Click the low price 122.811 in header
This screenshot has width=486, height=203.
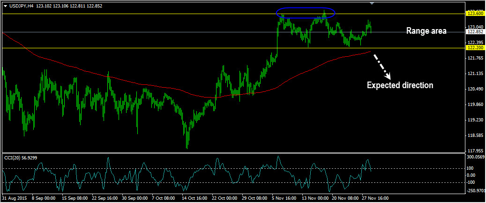pyautogui.click(x=78, y=6)
